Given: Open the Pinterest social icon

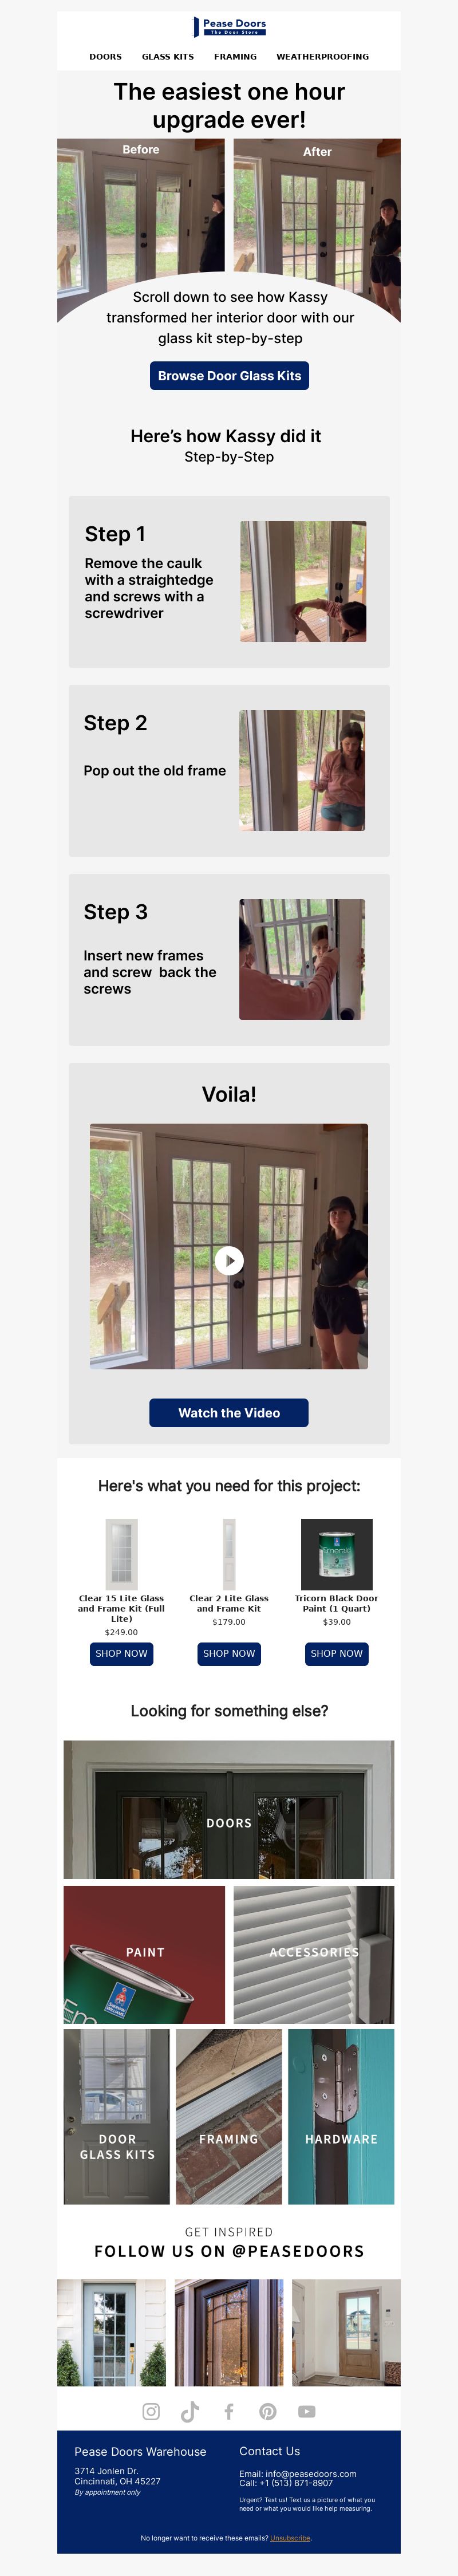Looking at the screenshot, I should point(268,2411).
